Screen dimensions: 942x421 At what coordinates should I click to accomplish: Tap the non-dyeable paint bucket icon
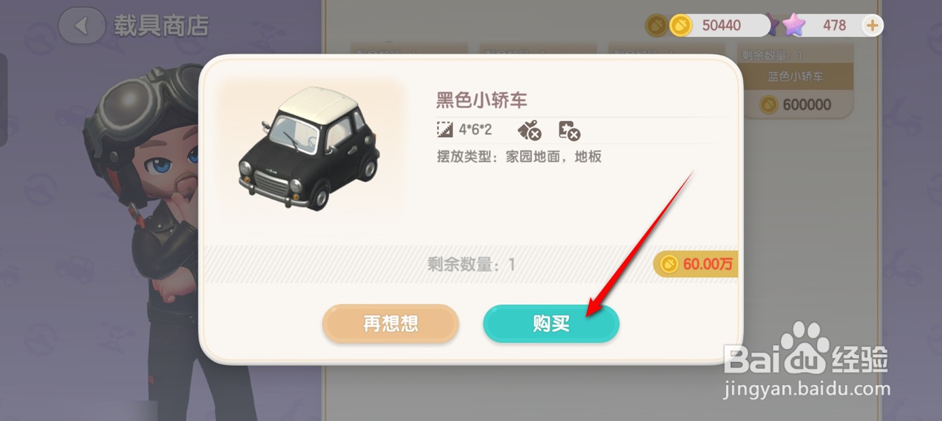point(529,130)
